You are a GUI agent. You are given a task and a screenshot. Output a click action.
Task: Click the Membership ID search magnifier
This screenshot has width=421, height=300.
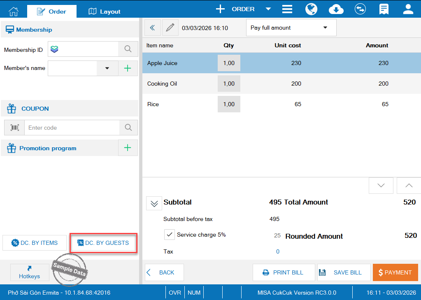click(x=128, y=49)
